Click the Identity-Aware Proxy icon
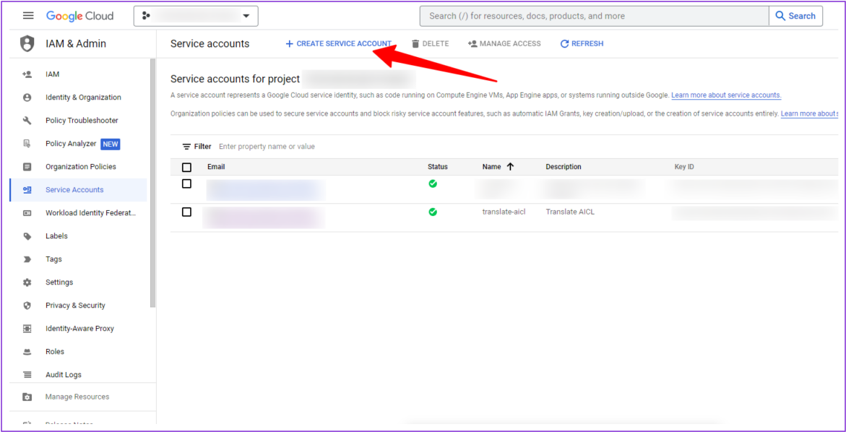The width and height of the screenshot is (846, 432). coord(27,329)
